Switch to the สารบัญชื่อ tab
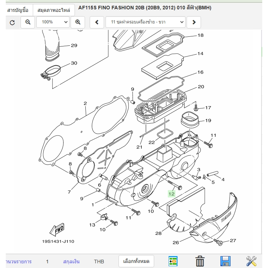268x268 pixels. coord(18,10)
